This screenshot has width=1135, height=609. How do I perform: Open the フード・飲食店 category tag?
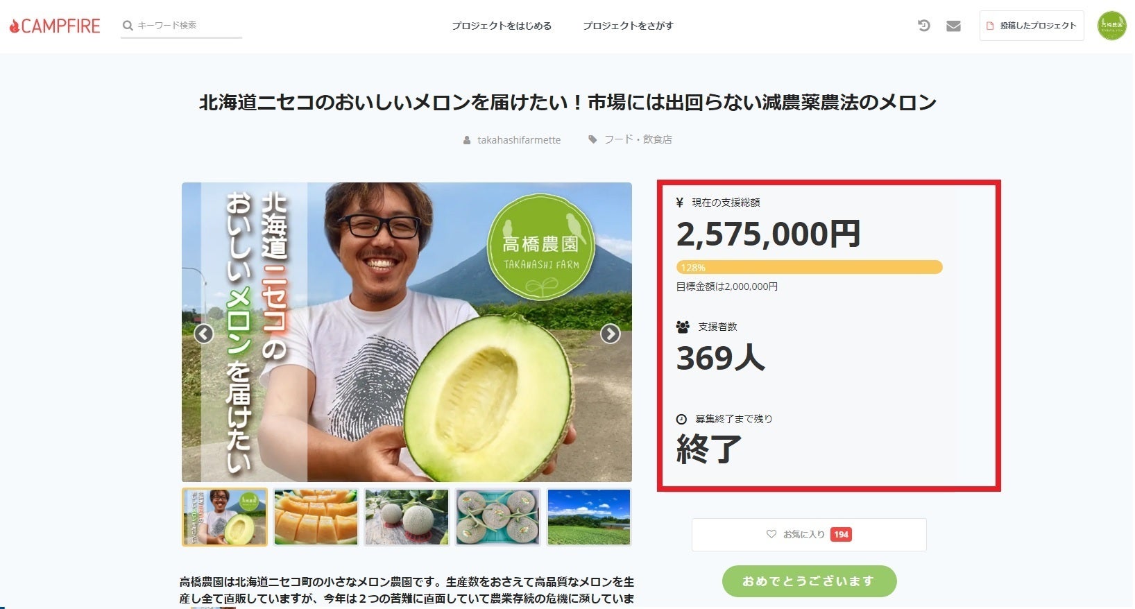click(638, 139)
